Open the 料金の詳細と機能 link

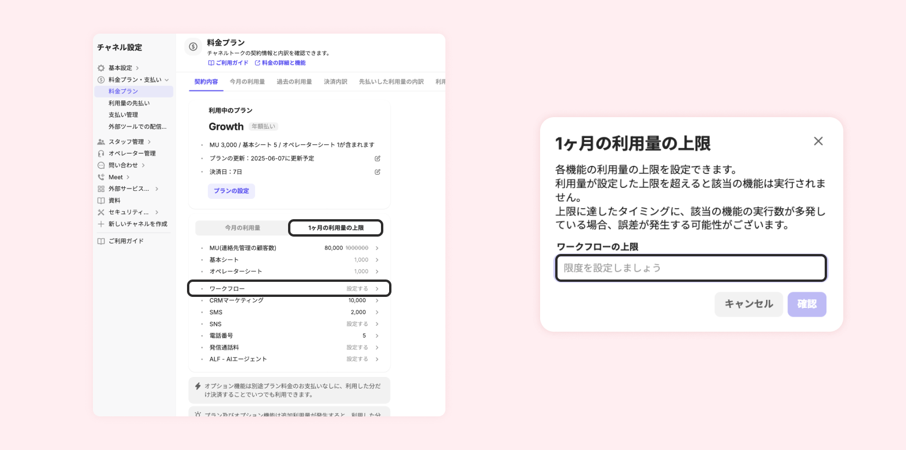click(x=280, y=63)
